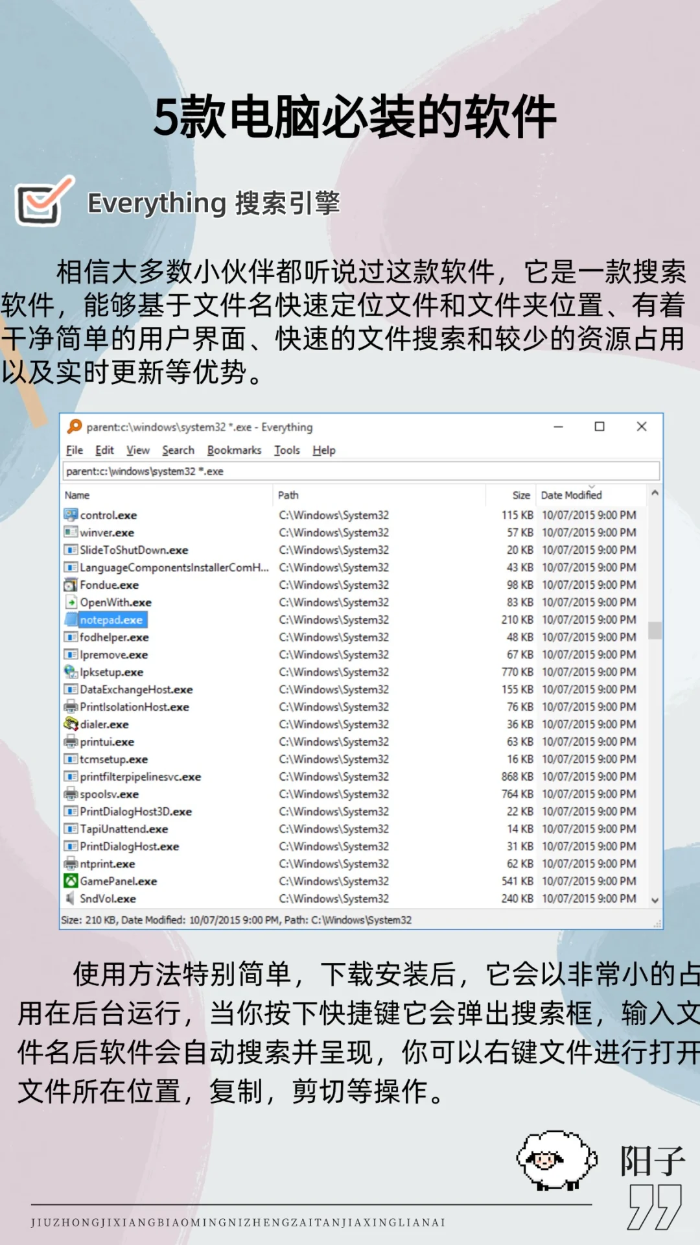Click the notepad.exe file icon
Screen dimensions: 700x1245
(71, 620)
